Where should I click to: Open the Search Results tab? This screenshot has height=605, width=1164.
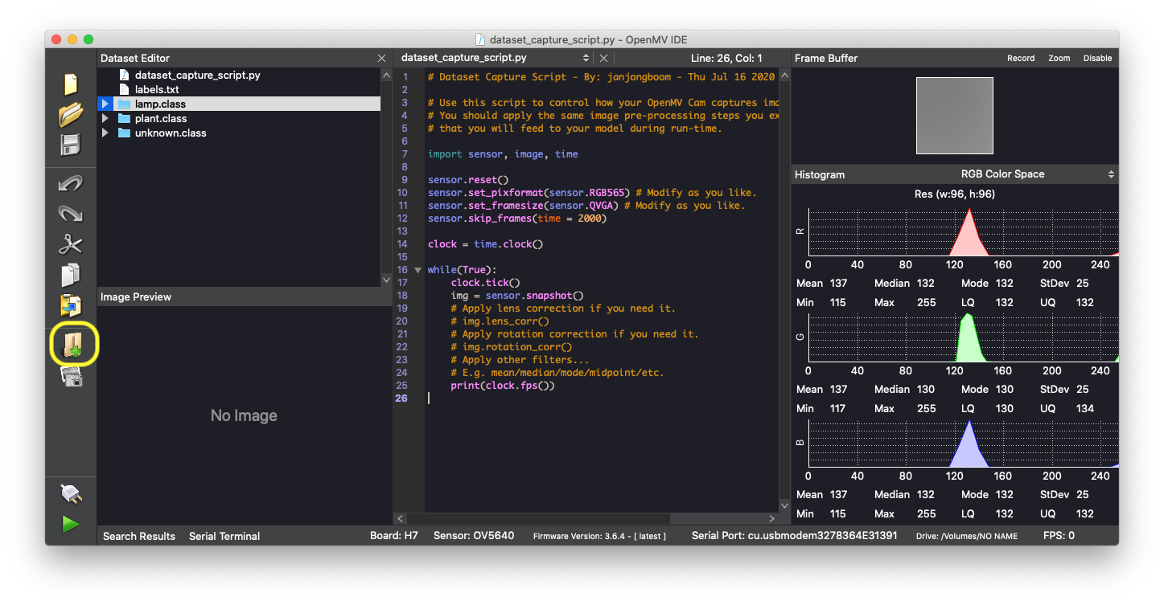click(x=139, y=536)
